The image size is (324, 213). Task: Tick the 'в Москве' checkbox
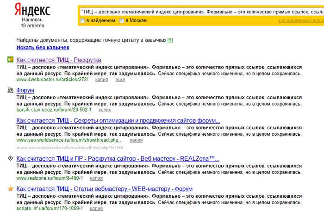[122, 20]
